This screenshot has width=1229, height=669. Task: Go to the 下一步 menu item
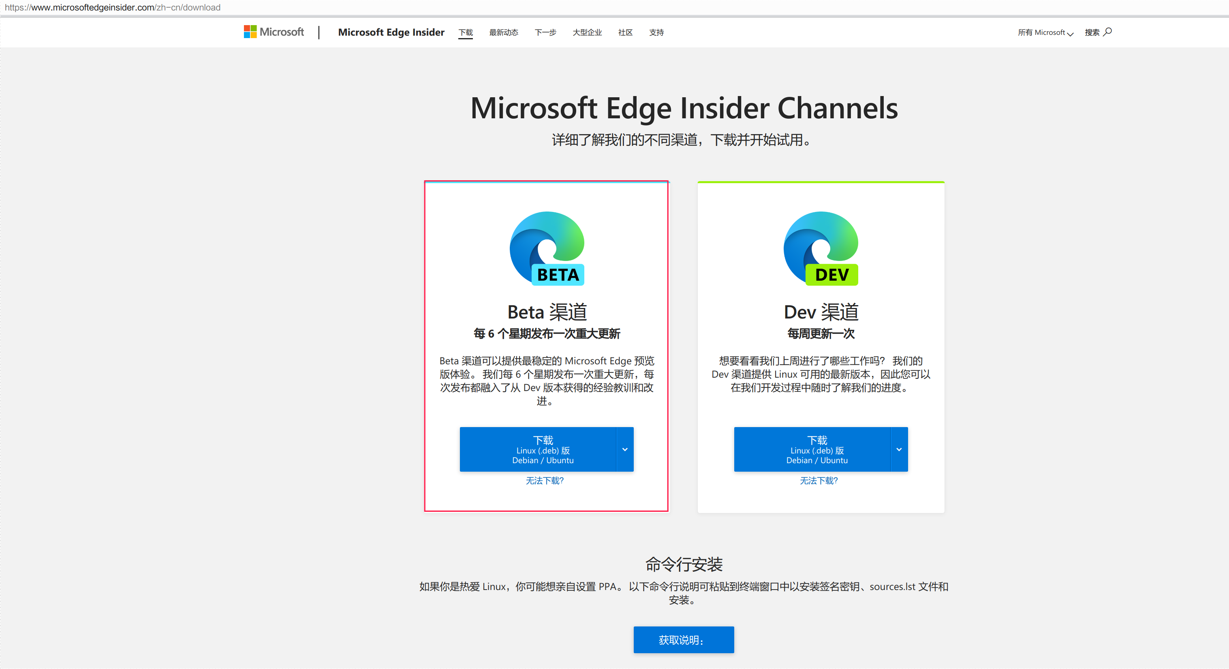coord(545,32)
